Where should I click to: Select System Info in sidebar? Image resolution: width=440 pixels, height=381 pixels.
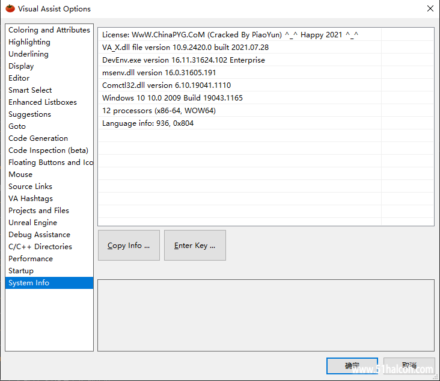[x=49, y=283]
